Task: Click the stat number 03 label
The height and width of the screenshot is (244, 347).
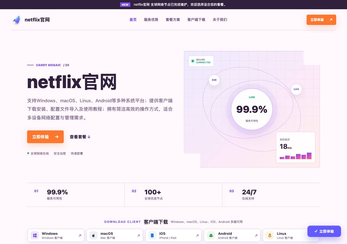Action: [x=232, y=191]
